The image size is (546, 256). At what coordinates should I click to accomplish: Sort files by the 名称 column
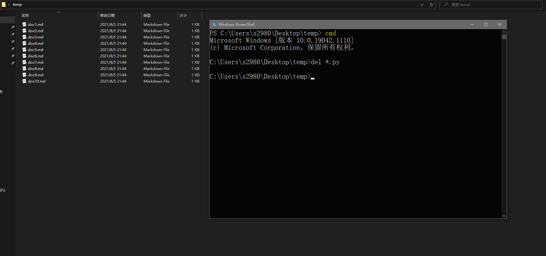pyautogui.click(x=59, y=15)
